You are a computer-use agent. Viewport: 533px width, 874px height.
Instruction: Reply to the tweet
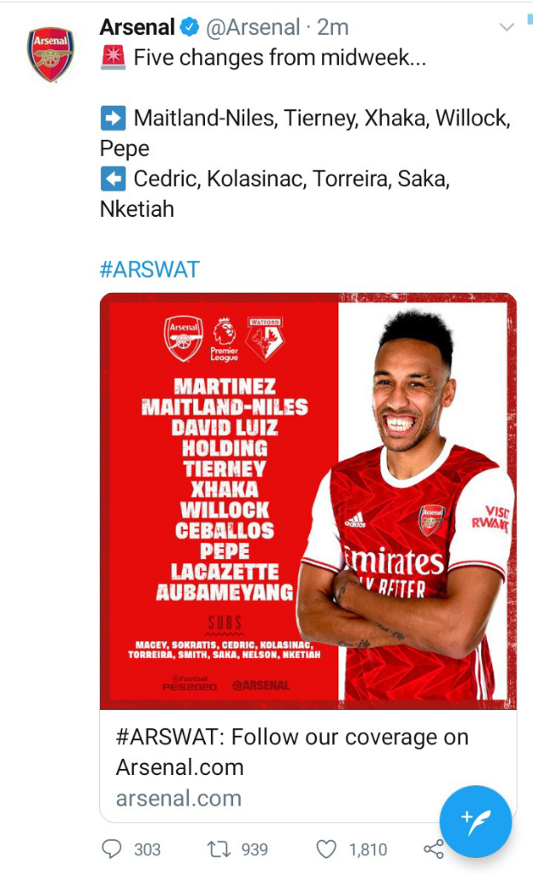[x=113, y=849]
